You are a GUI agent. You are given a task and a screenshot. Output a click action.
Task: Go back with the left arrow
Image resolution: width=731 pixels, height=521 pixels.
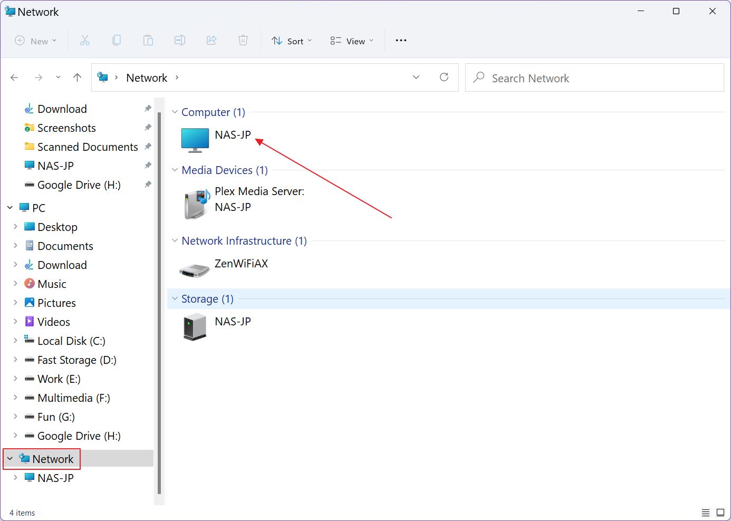[x=14, y=78]
